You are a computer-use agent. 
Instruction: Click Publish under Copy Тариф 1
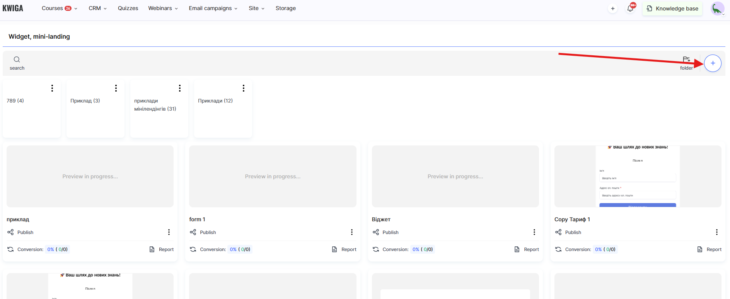pyautogui.click(x=573, y=232)
